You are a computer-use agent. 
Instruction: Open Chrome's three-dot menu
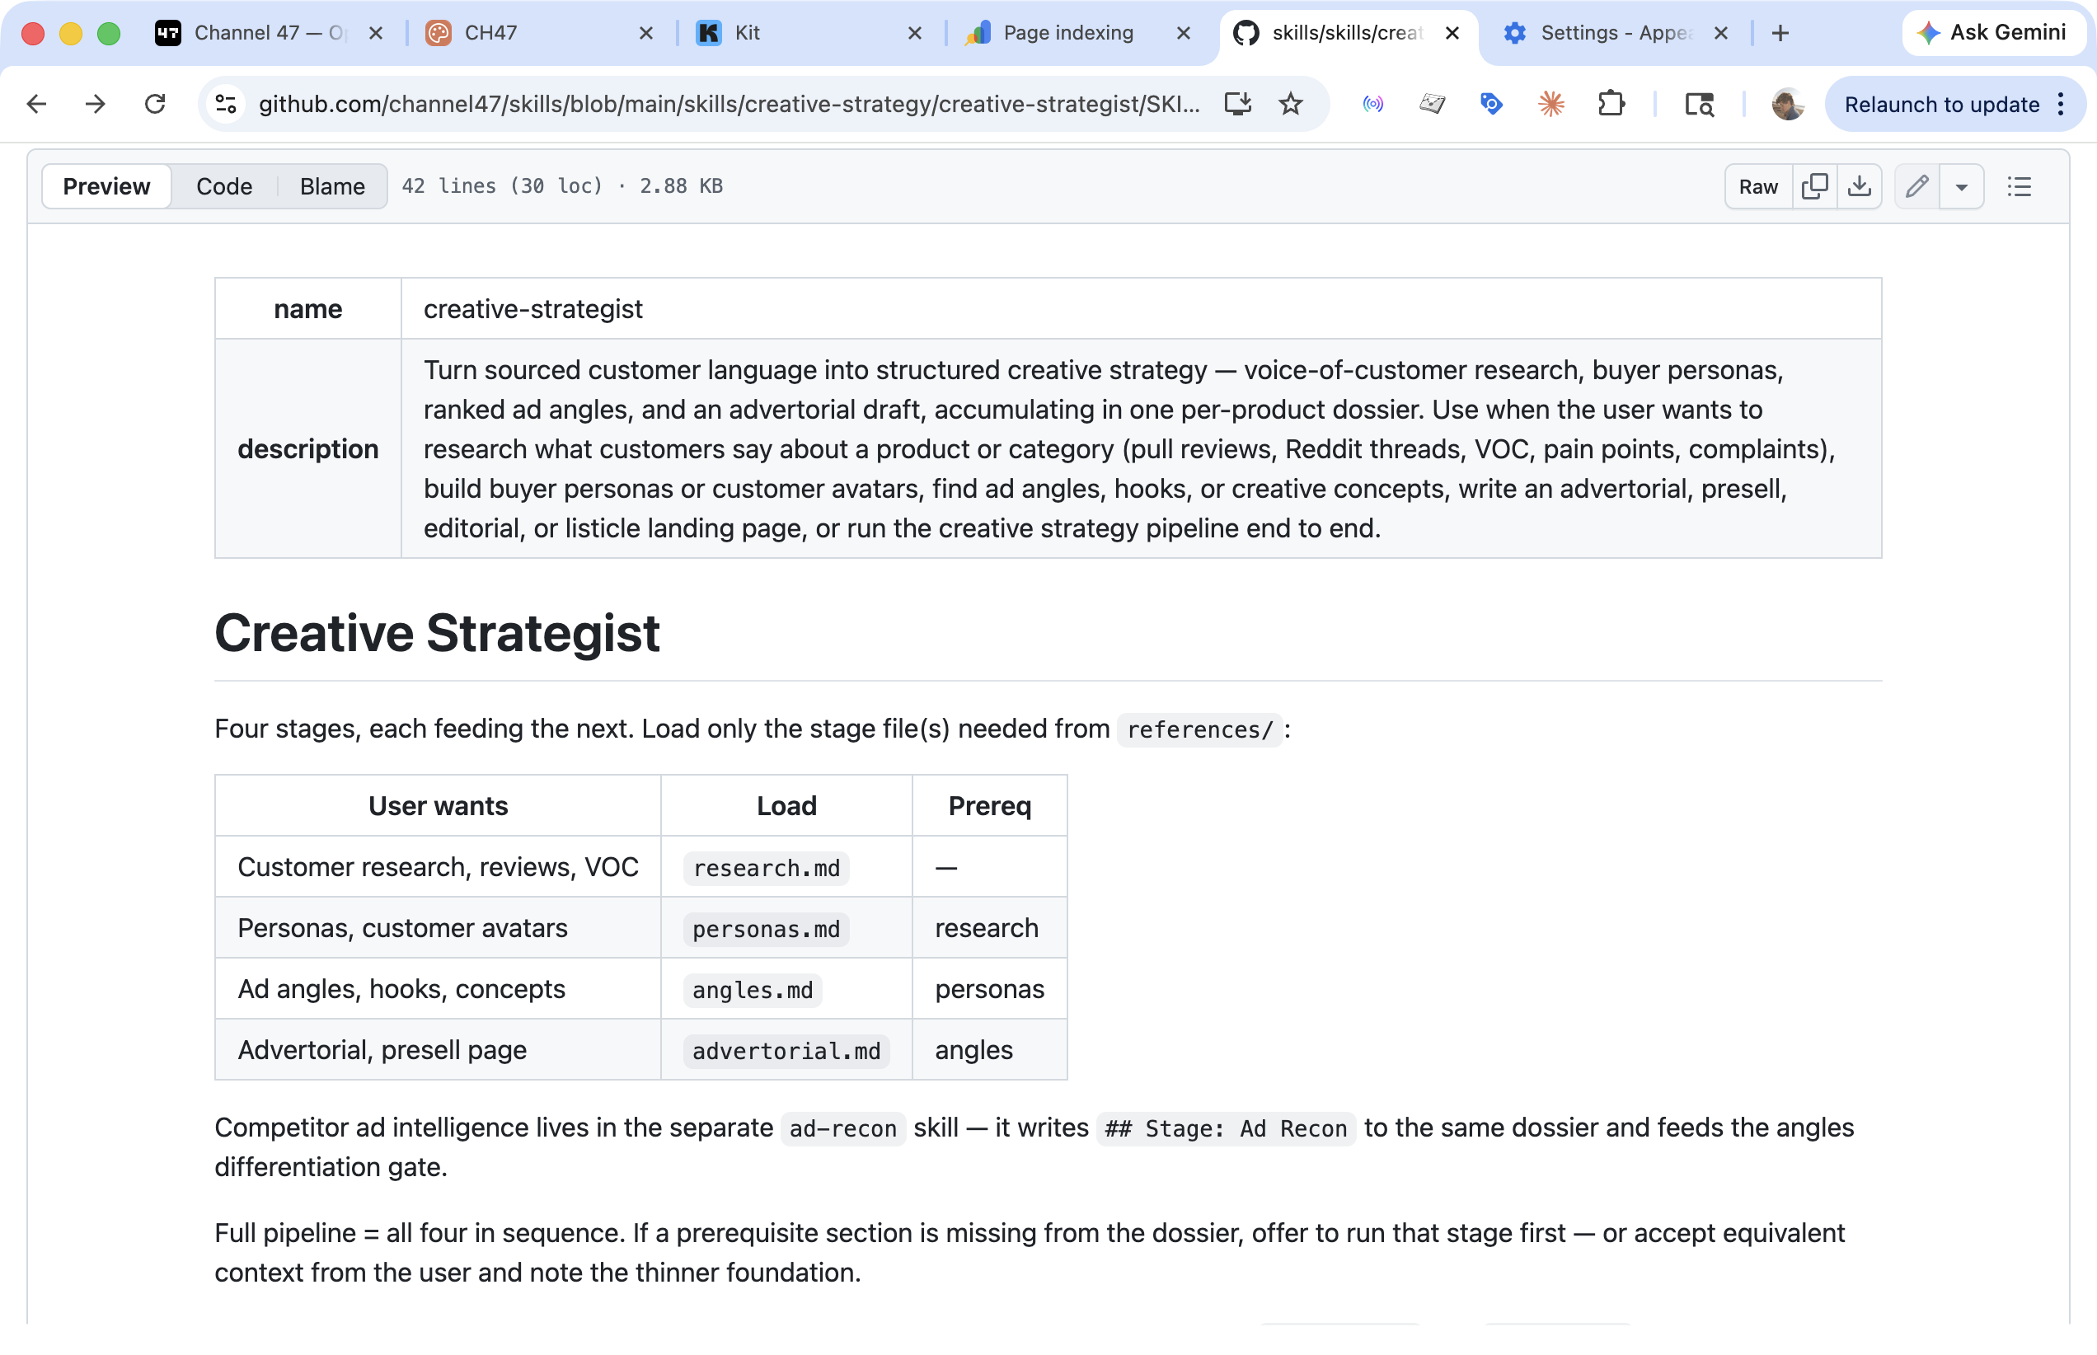coord(2061,104)
